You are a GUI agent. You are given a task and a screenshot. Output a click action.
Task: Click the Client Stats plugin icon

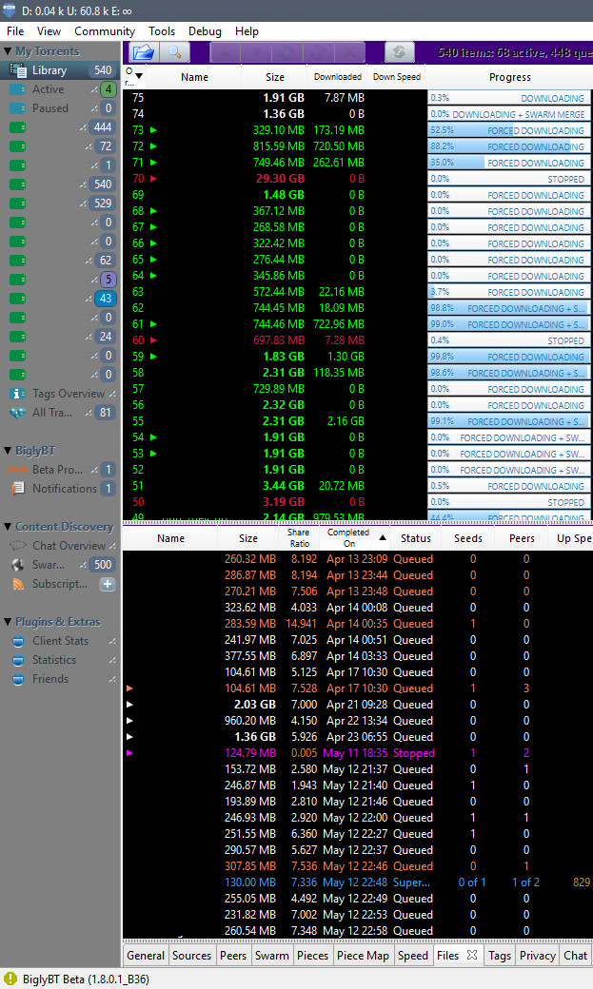[x=18, y=641]
